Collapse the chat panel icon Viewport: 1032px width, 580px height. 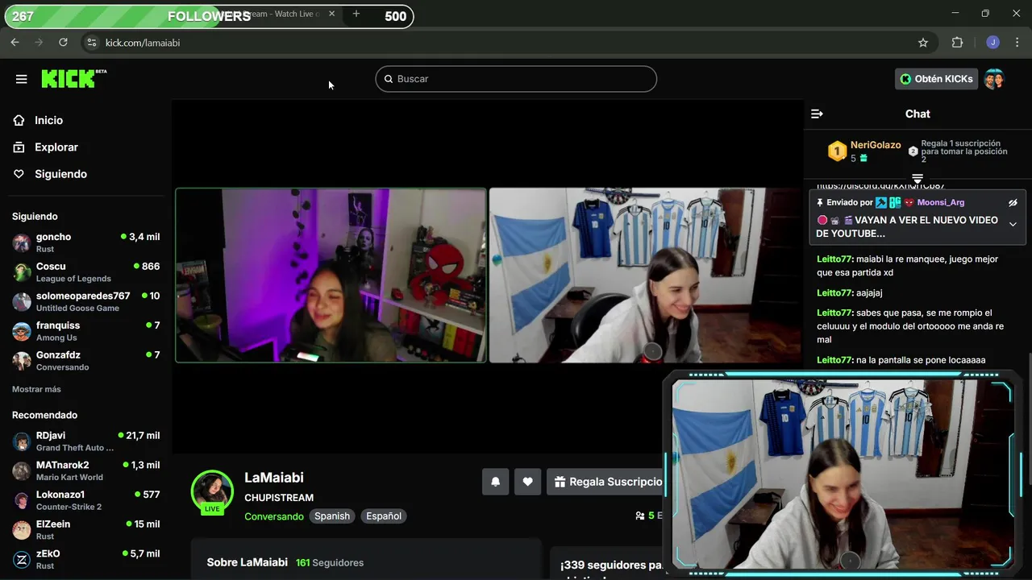tap(817, 114)
